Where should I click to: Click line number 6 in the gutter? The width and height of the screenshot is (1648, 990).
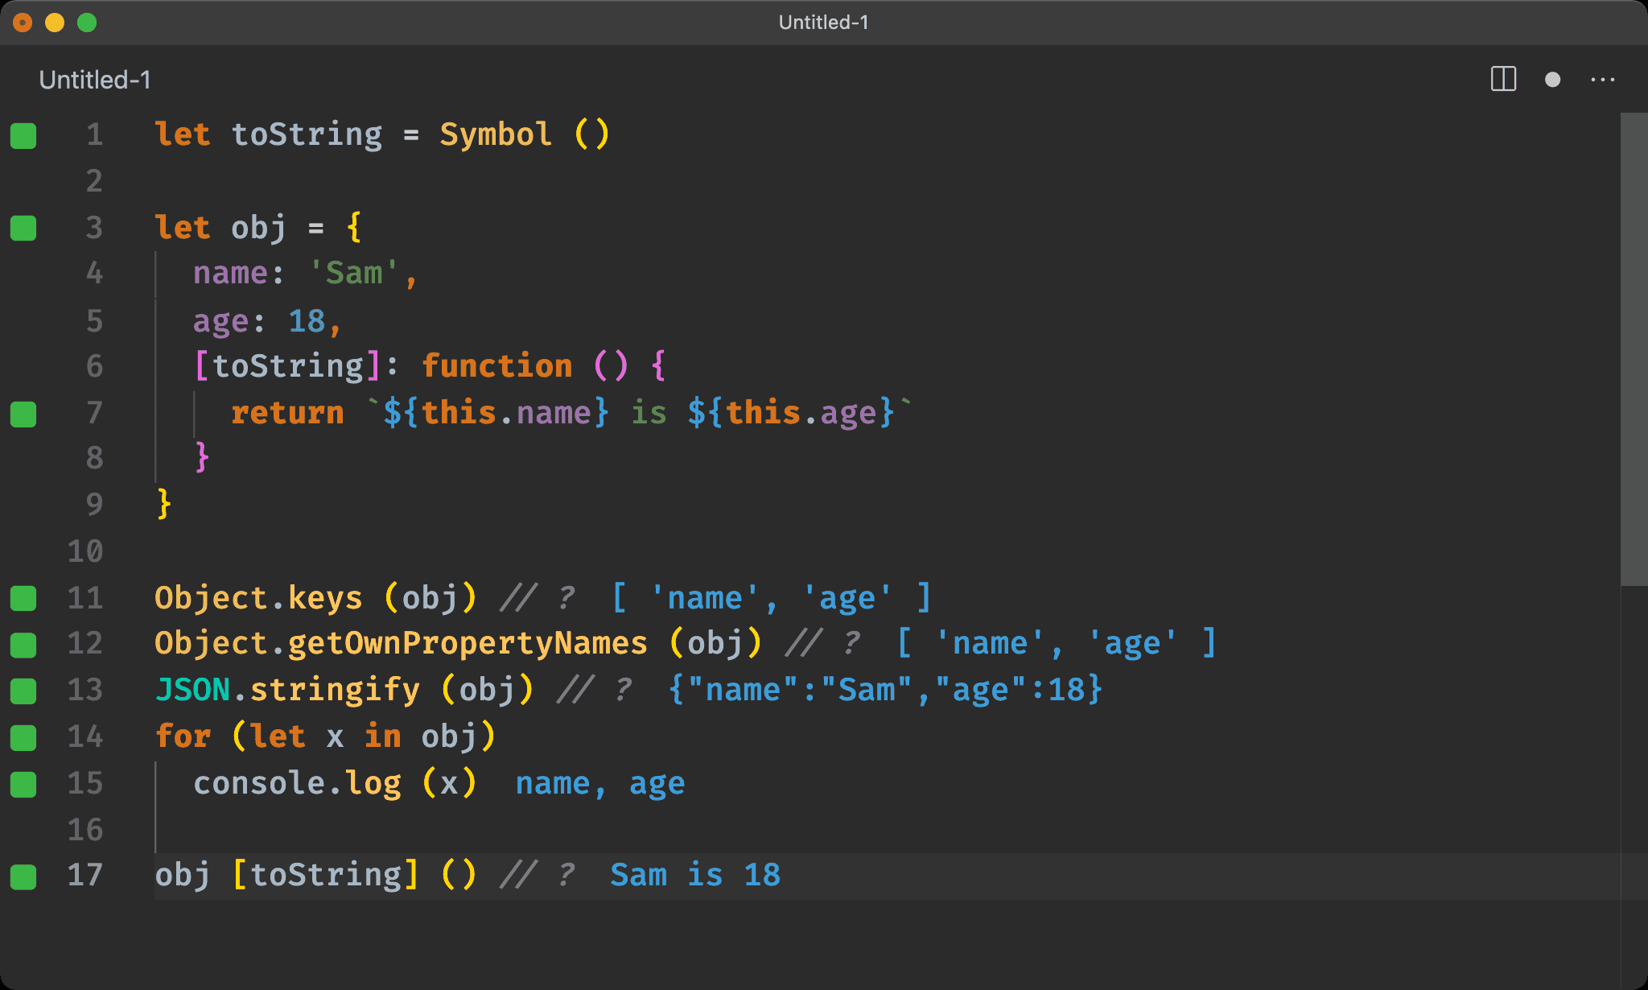click(94, 366)
